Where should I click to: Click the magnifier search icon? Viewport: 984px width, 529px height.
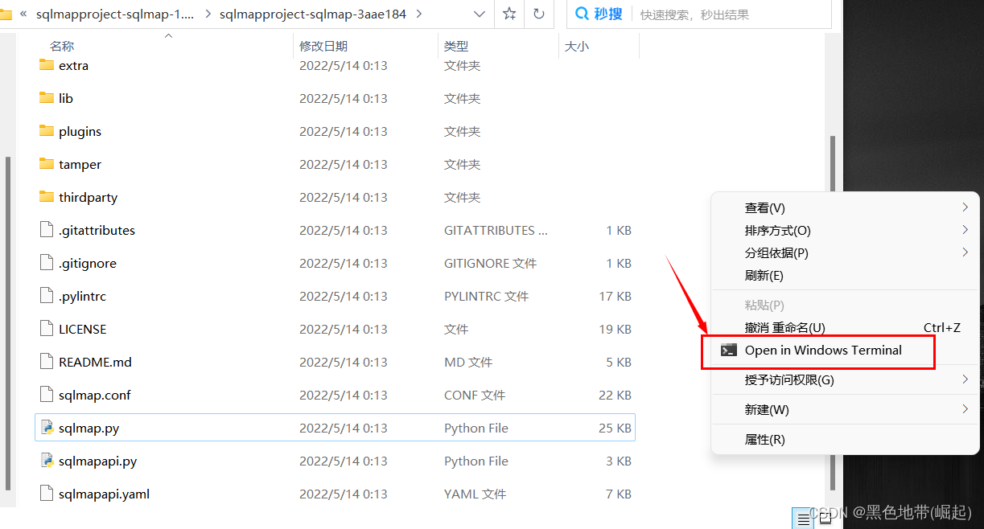[582, 14]
